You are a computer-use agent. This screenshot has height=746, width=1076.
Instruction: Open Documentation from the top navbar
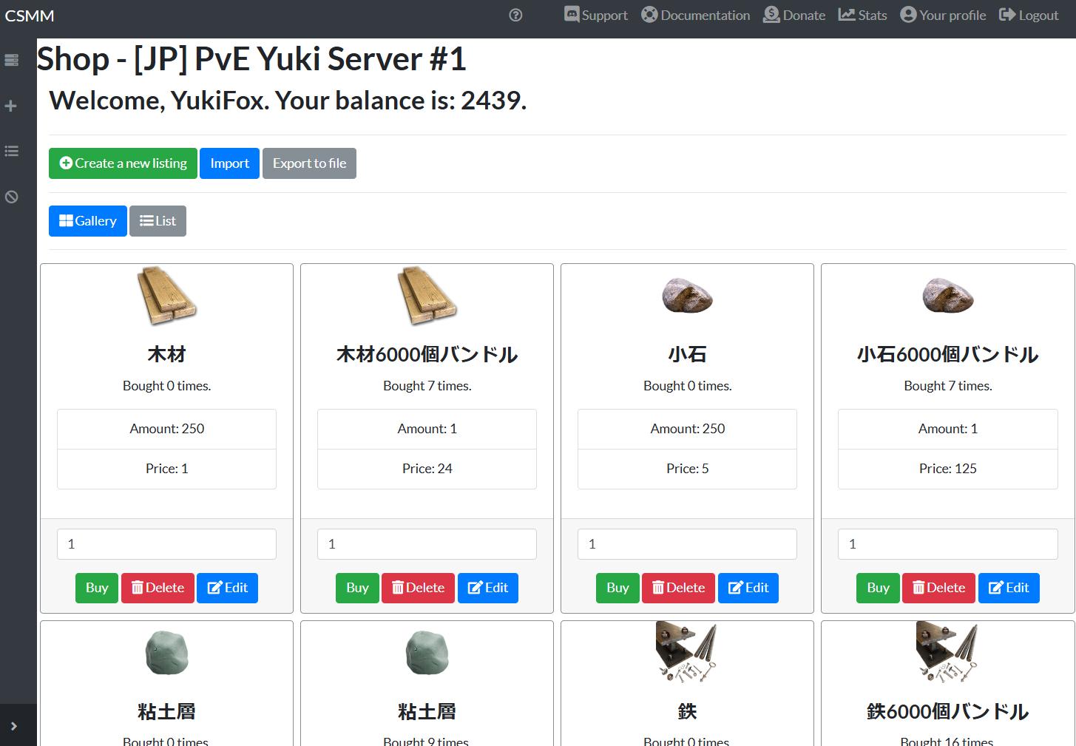(695, 16)
